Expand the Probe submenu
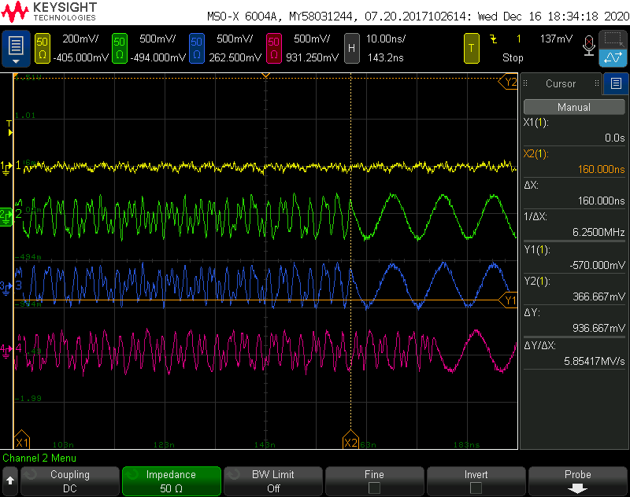This screenshot has width=630, height=497. (578, 481)
